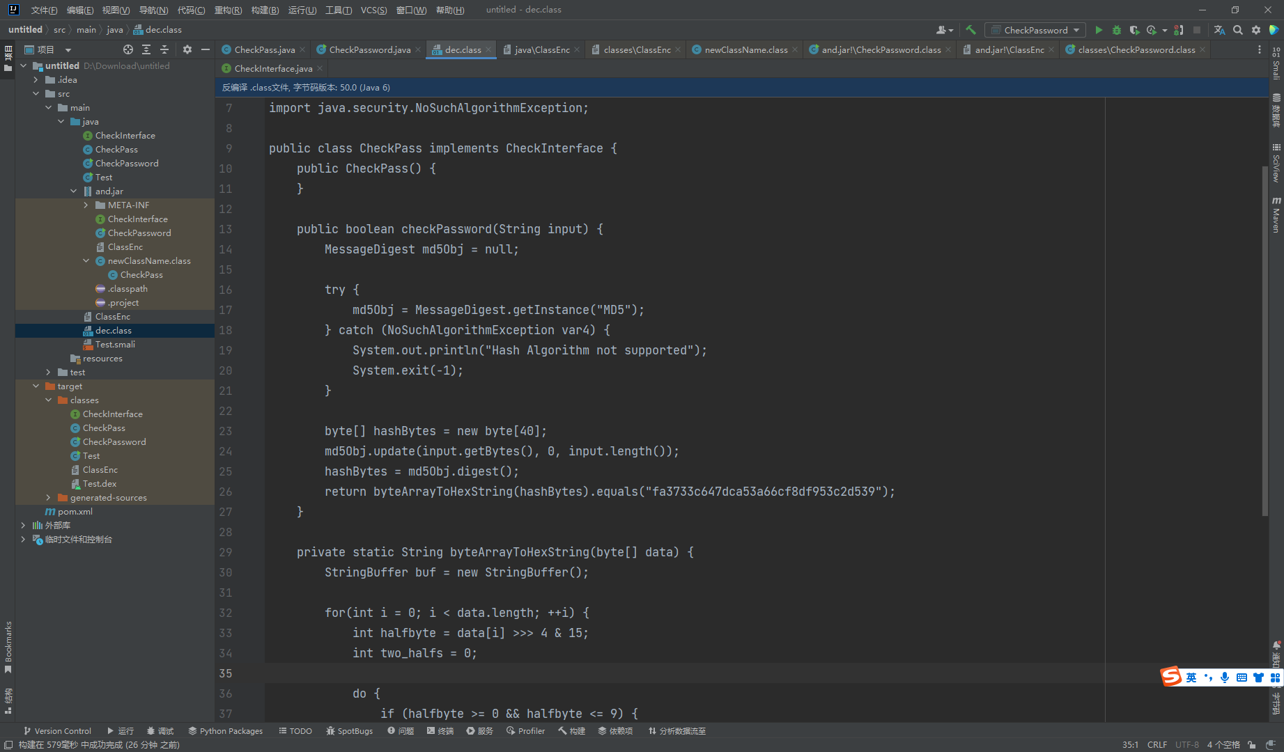Open TODO tool window
This screenshot has height=752, width=1284.
point(295,731)
